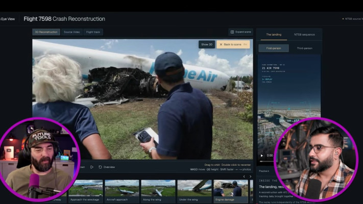The image size is (363, 204).
Task: Open the Source Video tab
Action: (x=72, y=32)
